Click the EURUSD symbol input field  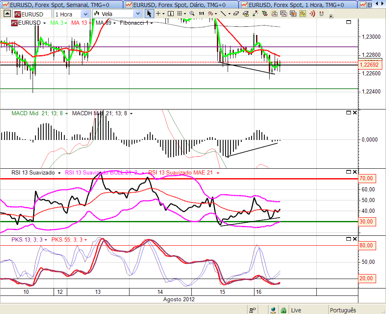(x=32, y=14)
